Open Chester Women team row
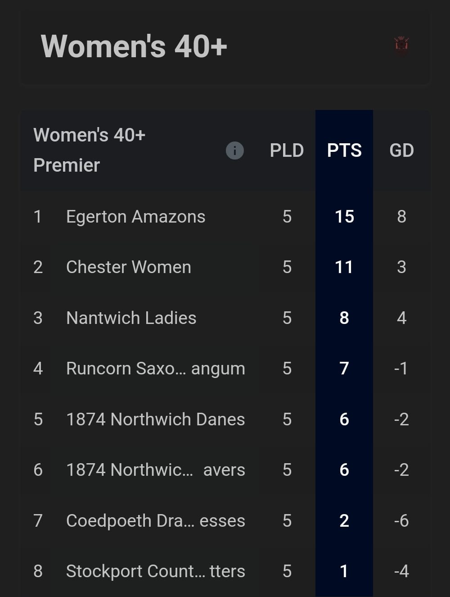This screenshot has width=450, height=597. [x=225, y=267]
